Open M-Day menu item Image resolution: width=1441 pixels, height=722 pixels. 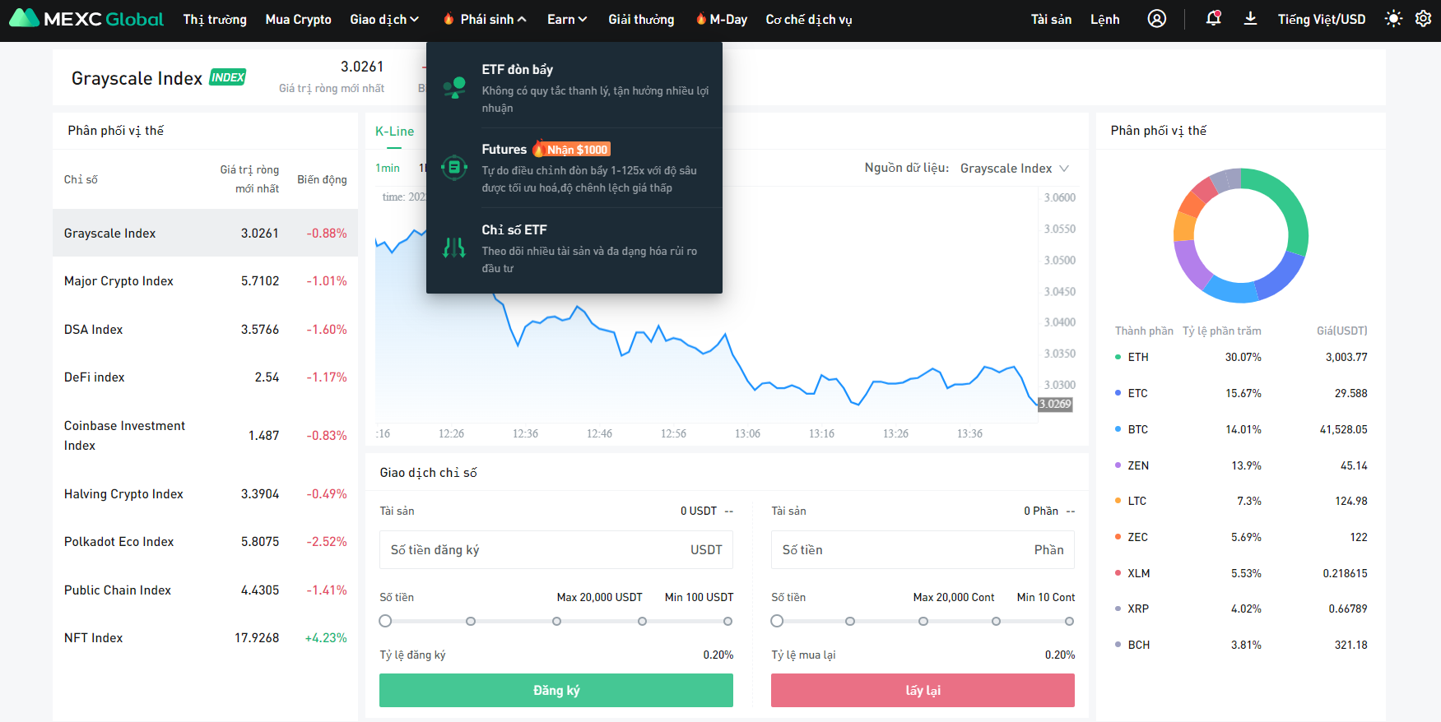tap(728, 19)
